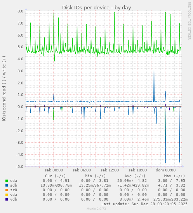193x213 pixels.
Task: Click the 'sda' legend label
Action: coord(14,181)
